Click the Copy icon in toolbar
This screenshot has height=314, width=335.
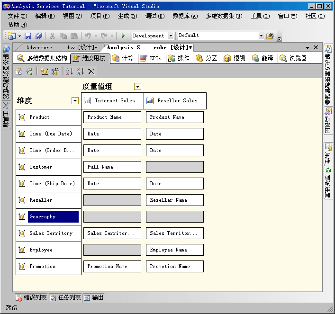click(x=63, y=36)
